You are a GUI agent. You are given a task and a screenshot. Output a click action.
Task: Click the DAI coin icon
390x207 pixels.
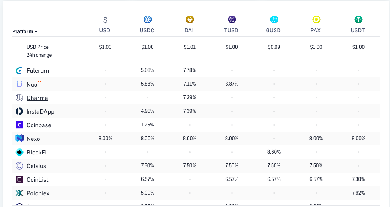190,19
